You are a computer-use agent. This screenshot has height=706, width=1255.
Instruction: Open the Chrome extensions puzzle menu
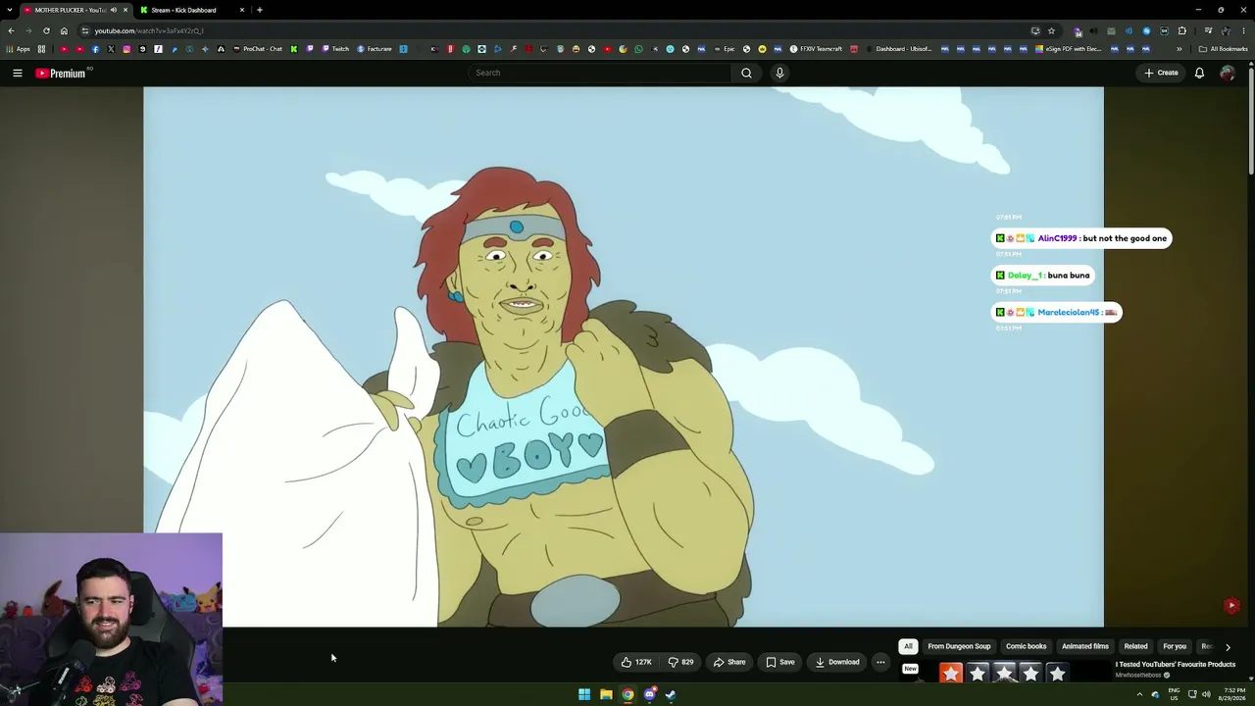click(x=1181, y=30)
